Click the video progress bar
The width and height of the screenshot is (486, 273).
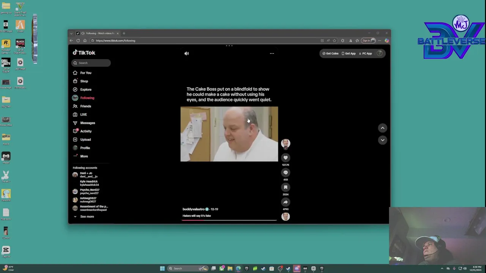click(229, 220)
